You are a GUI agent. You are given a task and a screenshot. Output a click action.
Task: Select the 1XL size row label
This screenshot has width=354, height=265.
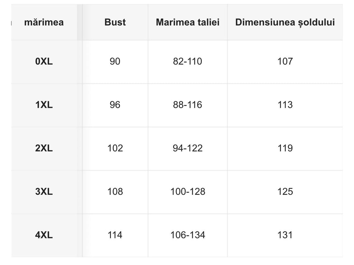[44, 105]
